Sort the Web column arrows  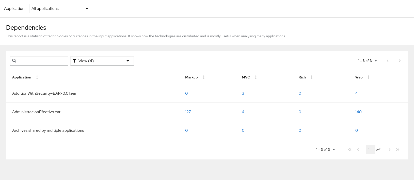click(x=369, y=77)
